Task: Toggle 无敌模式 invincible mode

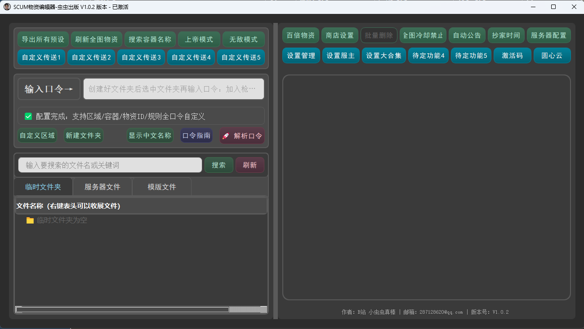Action: [x=243, y=39]
